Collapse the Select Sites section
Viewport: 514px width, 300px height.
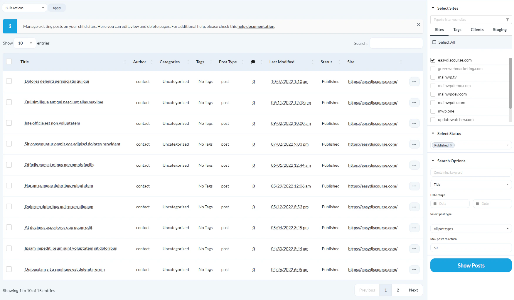[433, 8]
